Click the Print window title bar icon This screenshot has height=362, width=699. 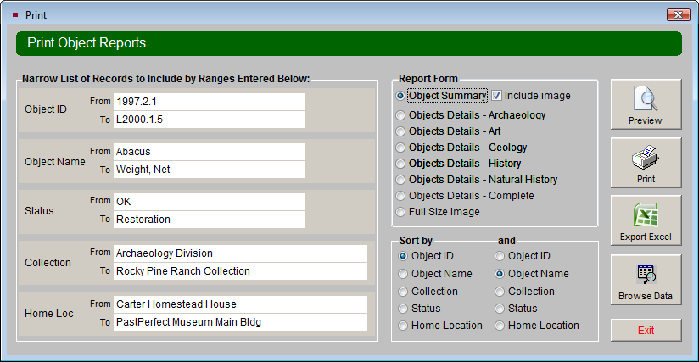[15, 15]
